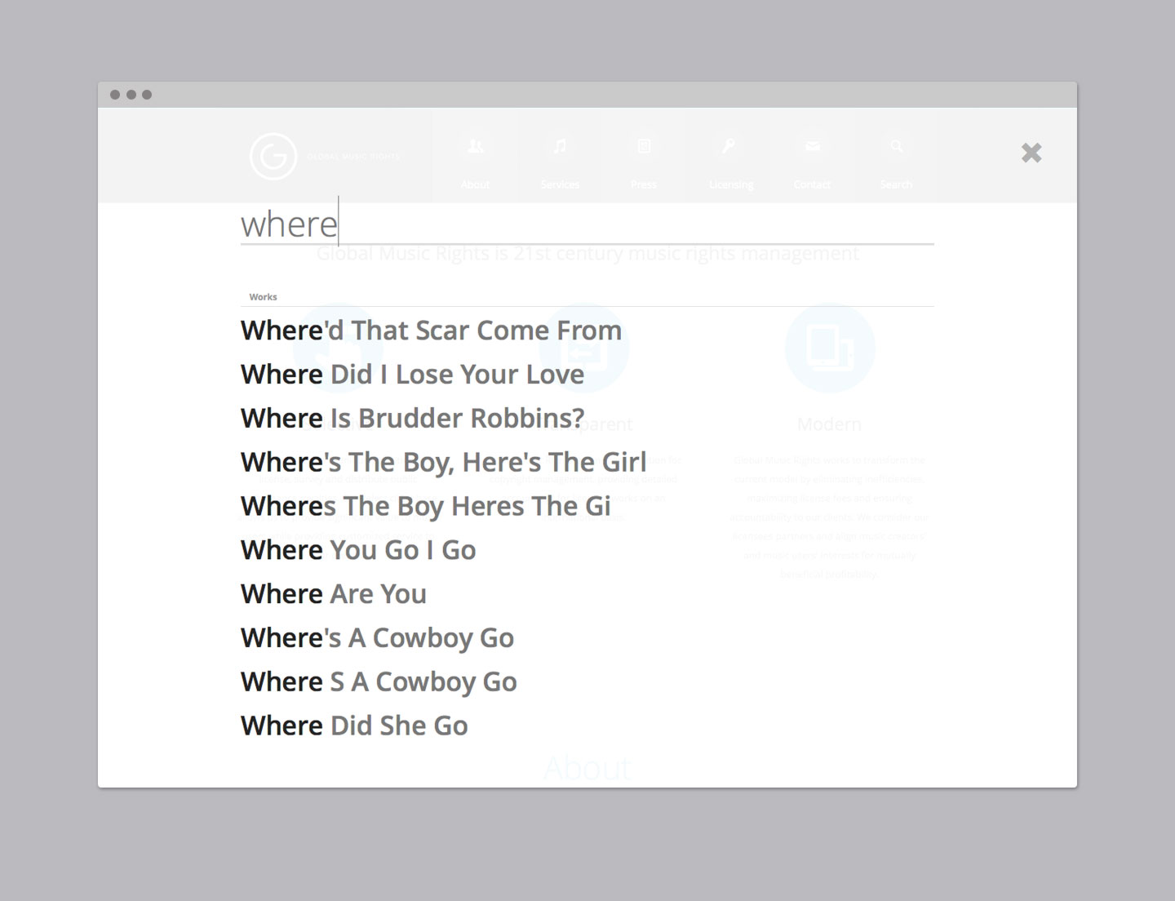1175x901 pixels.
Task: Choose 'Where S A Cowboy Go'
Action: tap(379, 682)
